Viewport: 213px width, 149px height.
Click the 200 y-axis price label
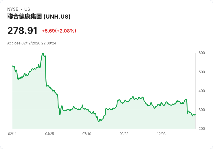coord(202,129)
